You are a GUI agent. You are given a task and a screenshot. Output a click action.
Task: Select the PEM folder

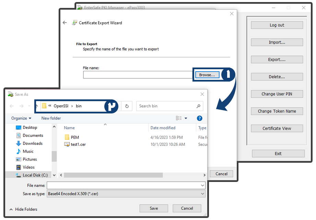[x=72, y=137]
